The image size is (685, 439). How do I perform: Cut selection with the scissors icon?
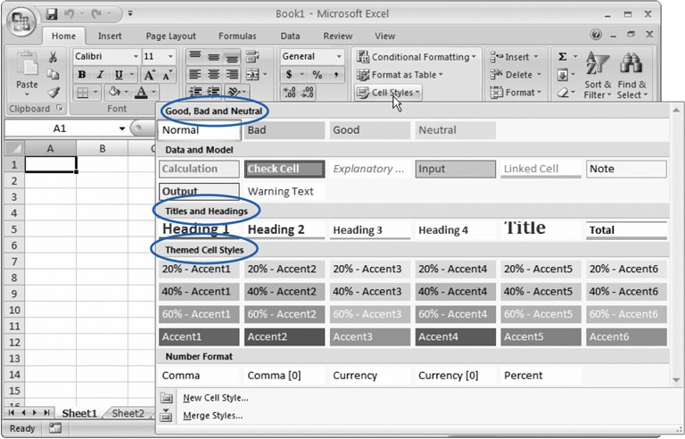pos(54,57)
